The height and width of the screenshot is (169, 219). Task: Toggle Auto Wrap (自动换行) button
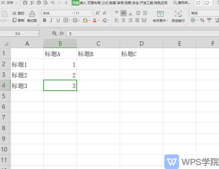click(x=178, y=17)
